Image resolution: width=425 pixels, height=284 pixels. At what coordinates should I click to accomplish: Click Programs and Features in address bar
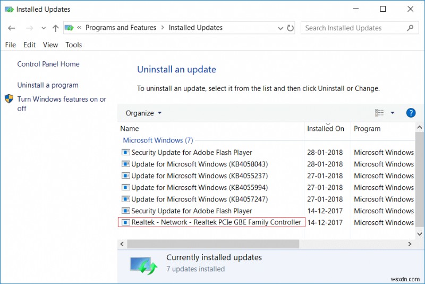point(121,28)
